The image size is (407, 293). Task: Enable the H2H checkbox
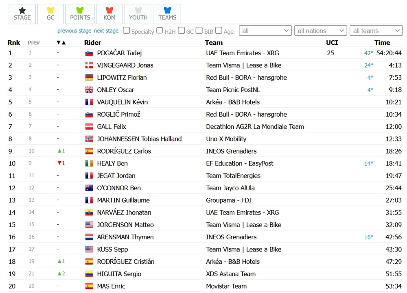coord(160,30)
